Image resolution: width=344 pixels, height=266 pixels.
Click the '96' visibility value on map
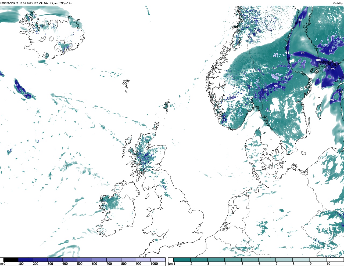[300, 20]
